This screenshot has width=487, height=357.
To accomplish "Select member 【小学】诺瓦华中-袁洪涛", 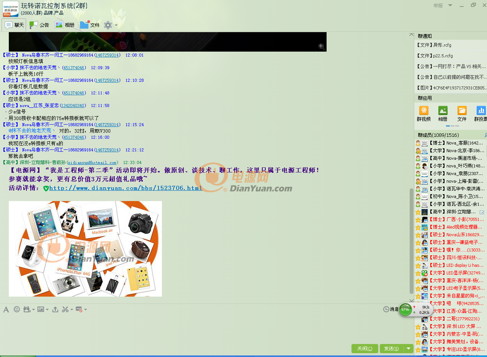I will (x=451, y=189).
